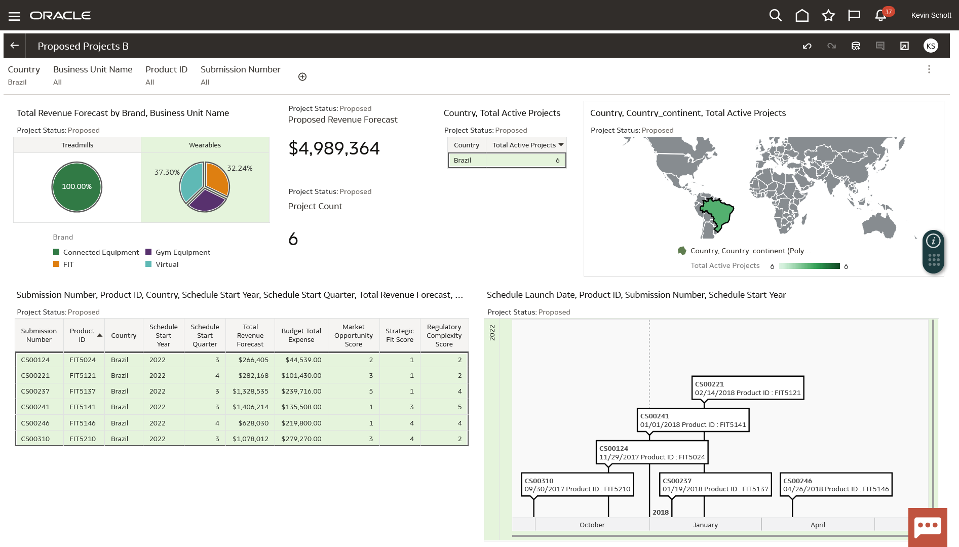
Task: Open the hamburger navigation menu
Action: [x=14, y=15]
